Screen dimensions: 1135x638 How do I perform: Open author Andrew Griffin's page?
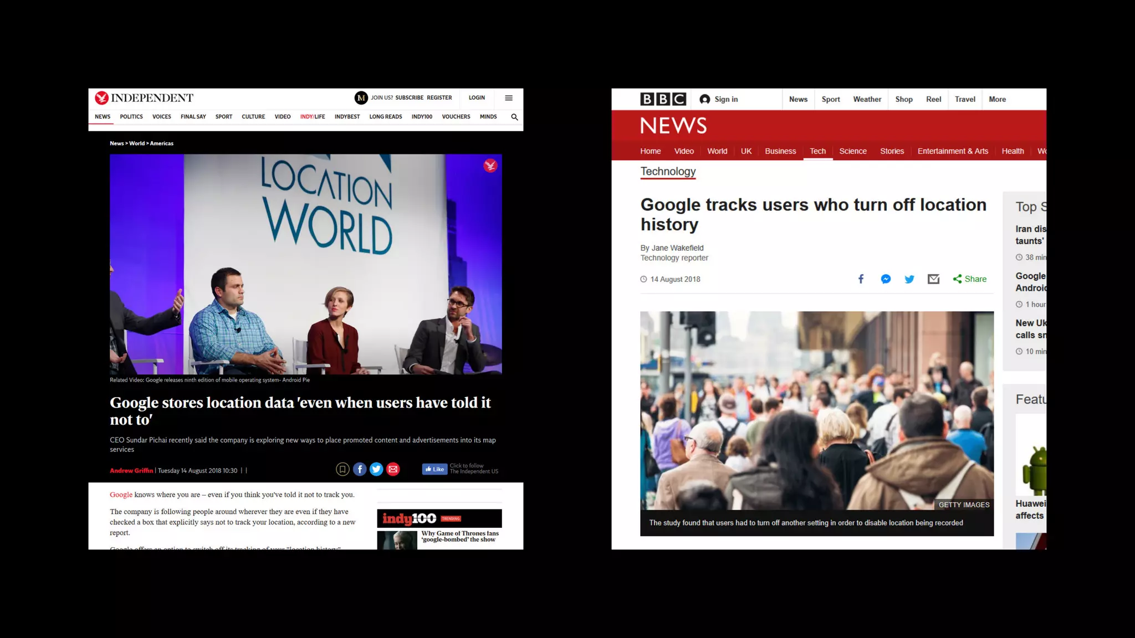tap(131, 471)
